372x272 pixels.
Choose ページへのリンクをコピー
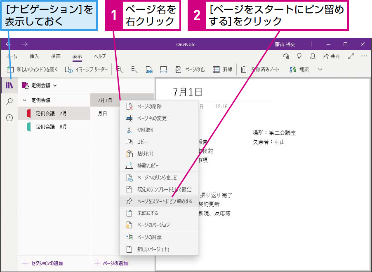[159, 178]
